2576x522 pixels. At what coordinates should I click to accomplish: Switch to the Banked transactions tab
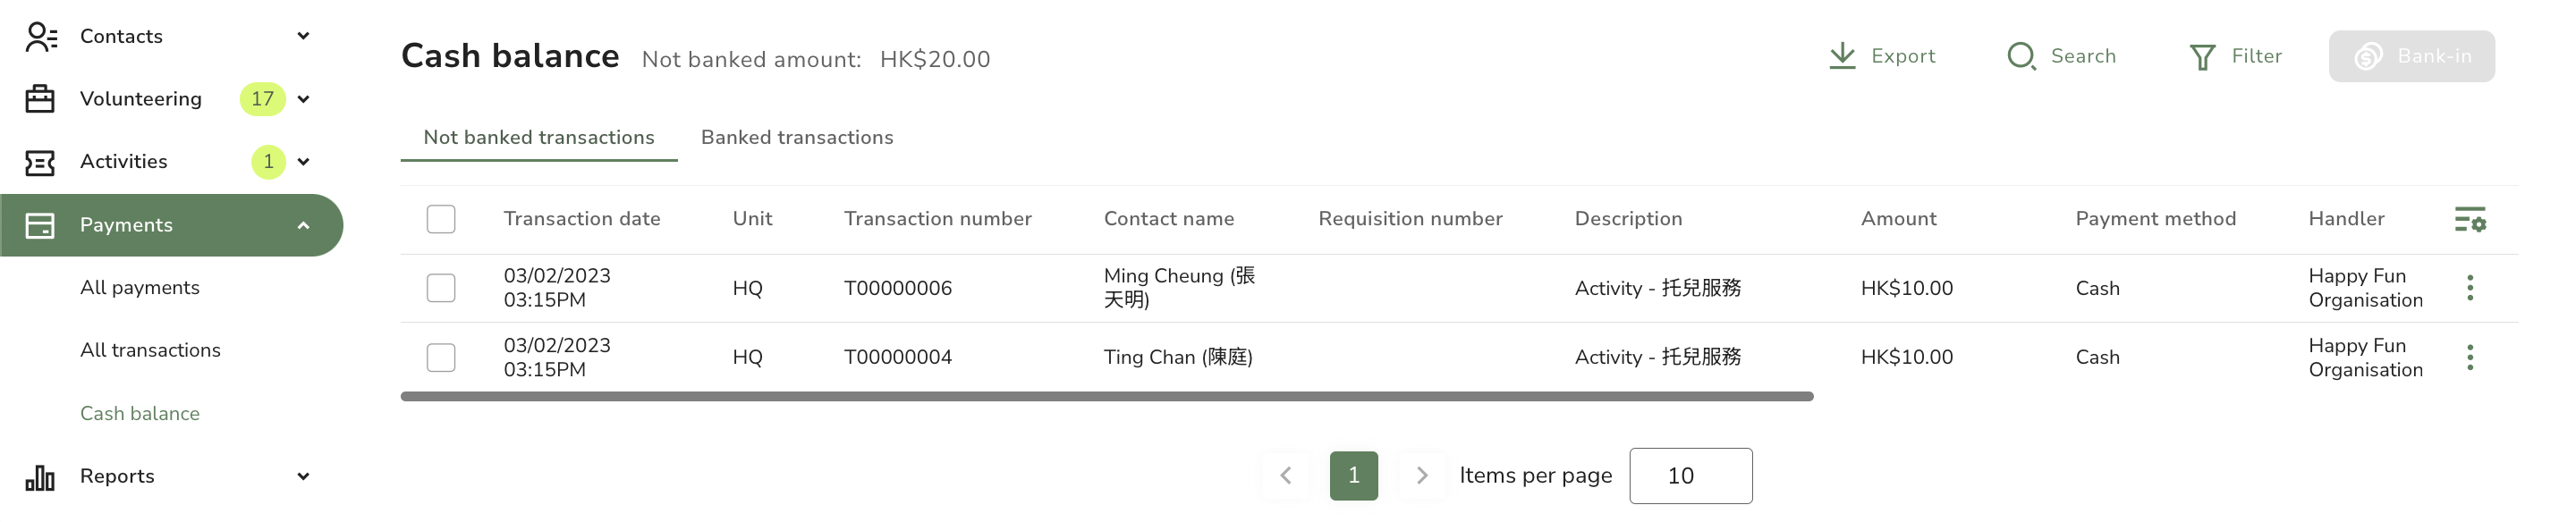click(x=797, y=137)
